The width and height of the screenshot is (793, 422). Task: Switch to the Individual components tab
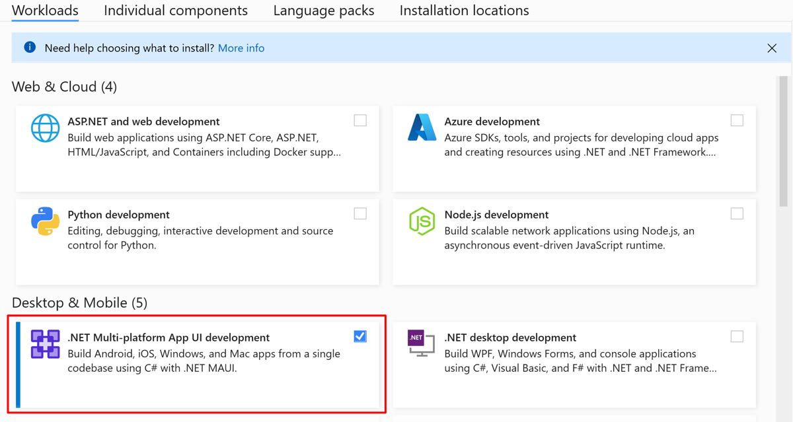(176, 11)
